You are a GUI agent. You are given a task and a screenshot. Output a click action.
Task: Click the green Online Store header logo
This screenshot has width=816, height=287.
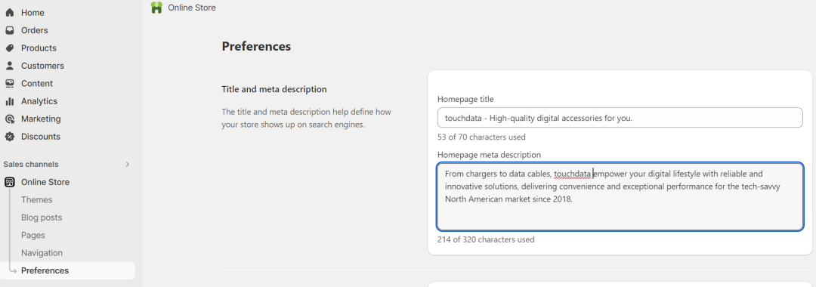(x=156, y=8)
